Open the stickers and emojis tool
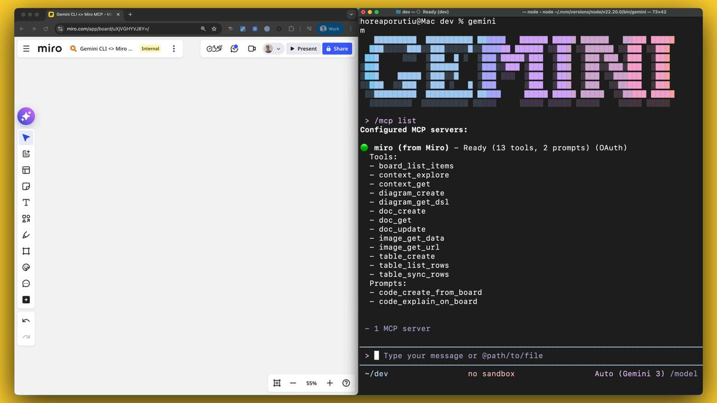The width and height of the screenshot is (717, 403). 26,267
